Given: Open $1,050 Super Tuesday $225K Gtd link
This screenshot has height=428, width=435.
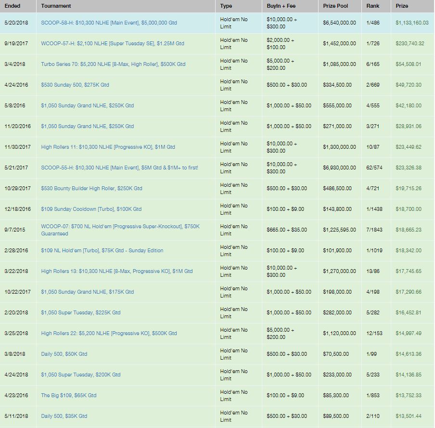Looking at the screenshot, I should [81, 312].
